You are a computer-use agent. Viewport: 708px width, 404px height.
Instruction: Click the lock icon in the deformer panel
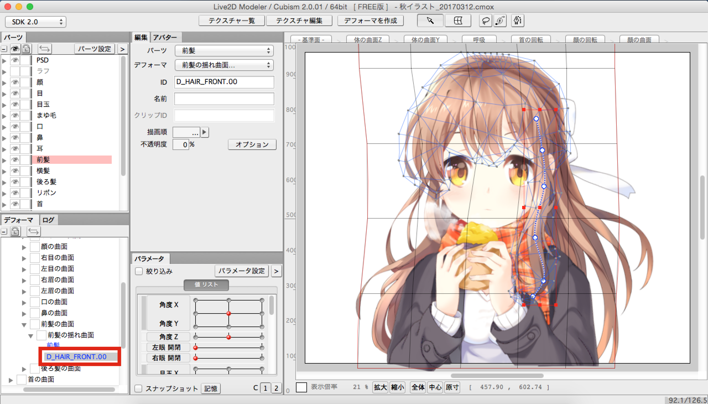[x=15, y=231]
